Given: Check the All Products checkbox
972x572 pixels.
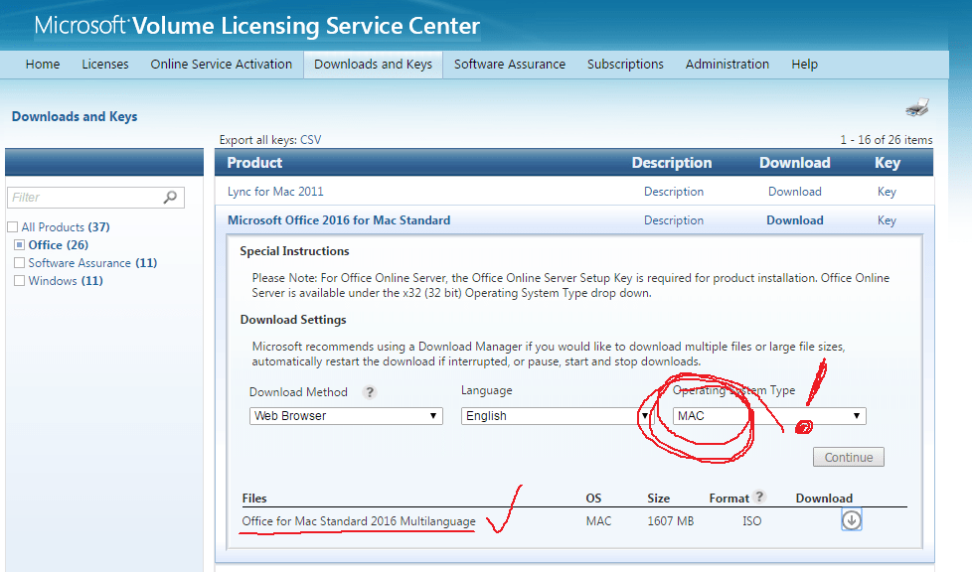Looking at the screenshot, I should click(x=12, y=226).
